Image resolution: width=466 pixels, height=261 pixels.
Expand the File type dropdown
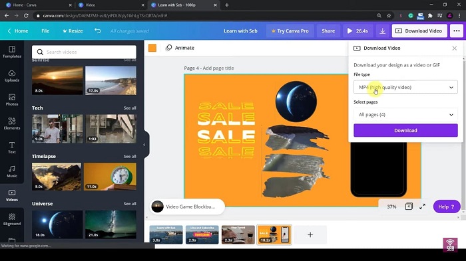(405, 87)
